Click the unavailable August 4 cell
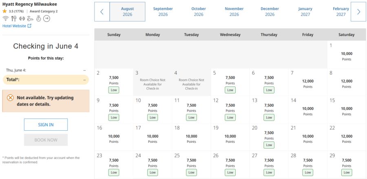This screenshot has width=367, height=179. pyautogui.click(x=192, y=82)
